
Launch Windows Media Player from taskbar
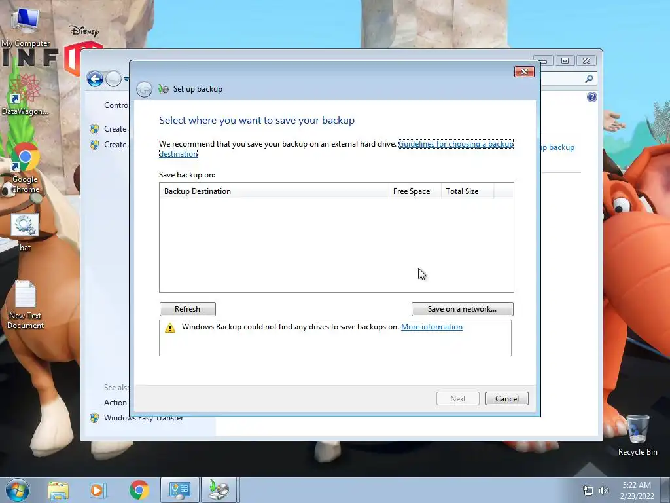click(x=97, y=490)
